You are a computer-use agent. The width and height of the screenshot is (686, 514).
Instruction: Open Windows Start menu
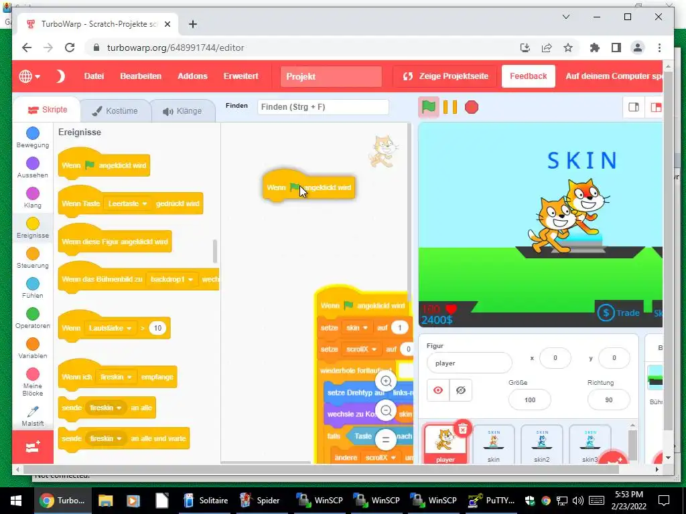16,501
